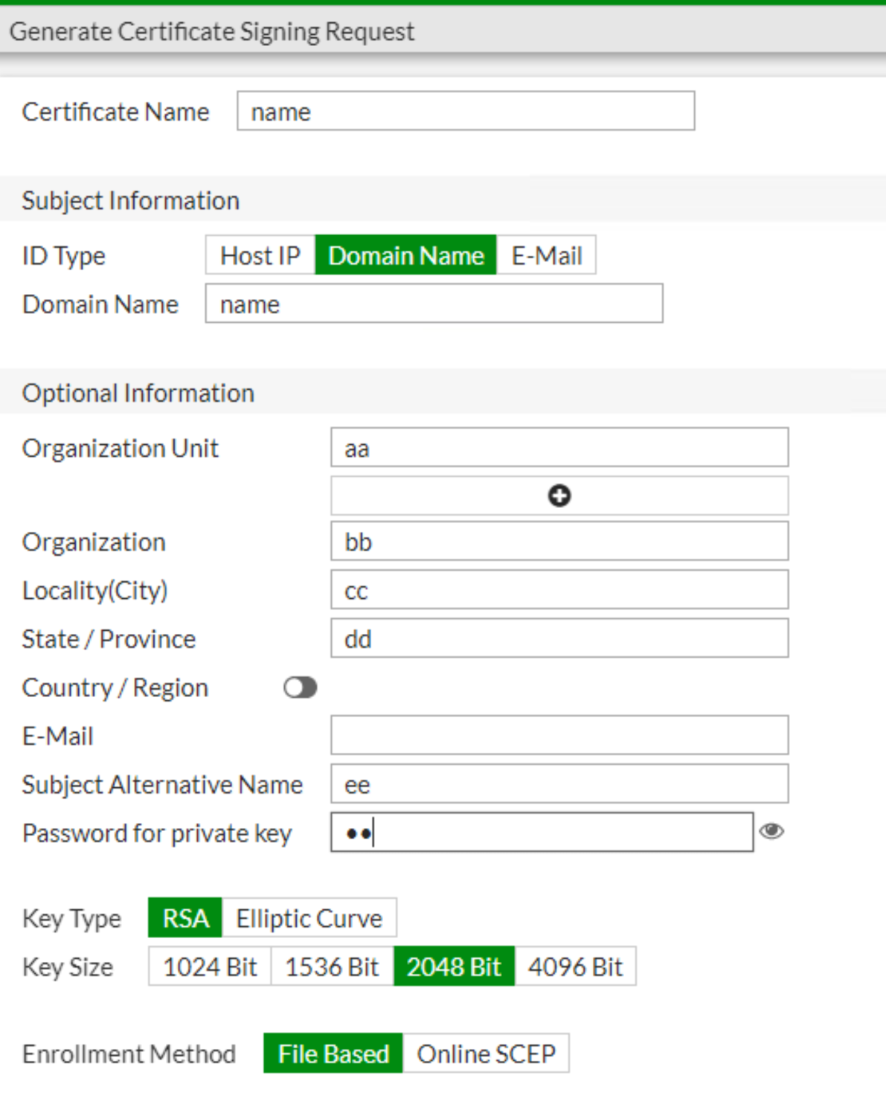
Task: Click the add Organization Unit plus icon
Action: 559,495
